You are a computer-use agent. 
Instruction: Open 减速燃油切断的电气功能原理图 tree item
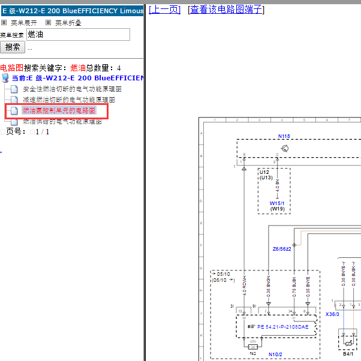point(69,100)
